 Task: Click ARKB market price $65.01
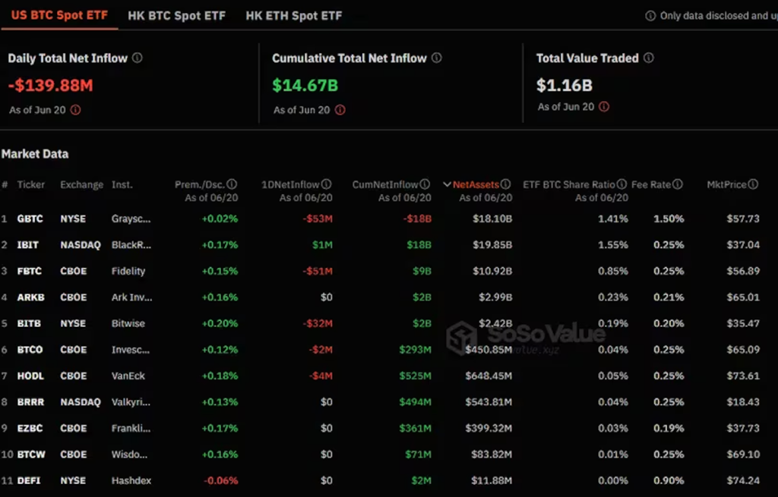(743, 297)
